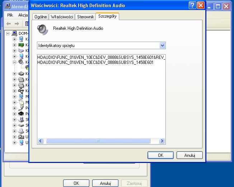
Task: Select the Szczegóły tab
Action: coord(107,16)
